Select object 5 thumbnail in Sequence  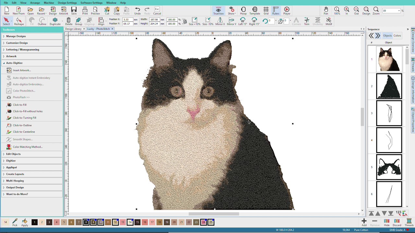pyautogui.click(x=389, y=167)
